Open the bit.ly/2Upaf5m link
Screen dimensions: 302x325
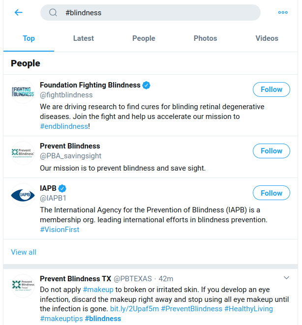click(134, 309)
